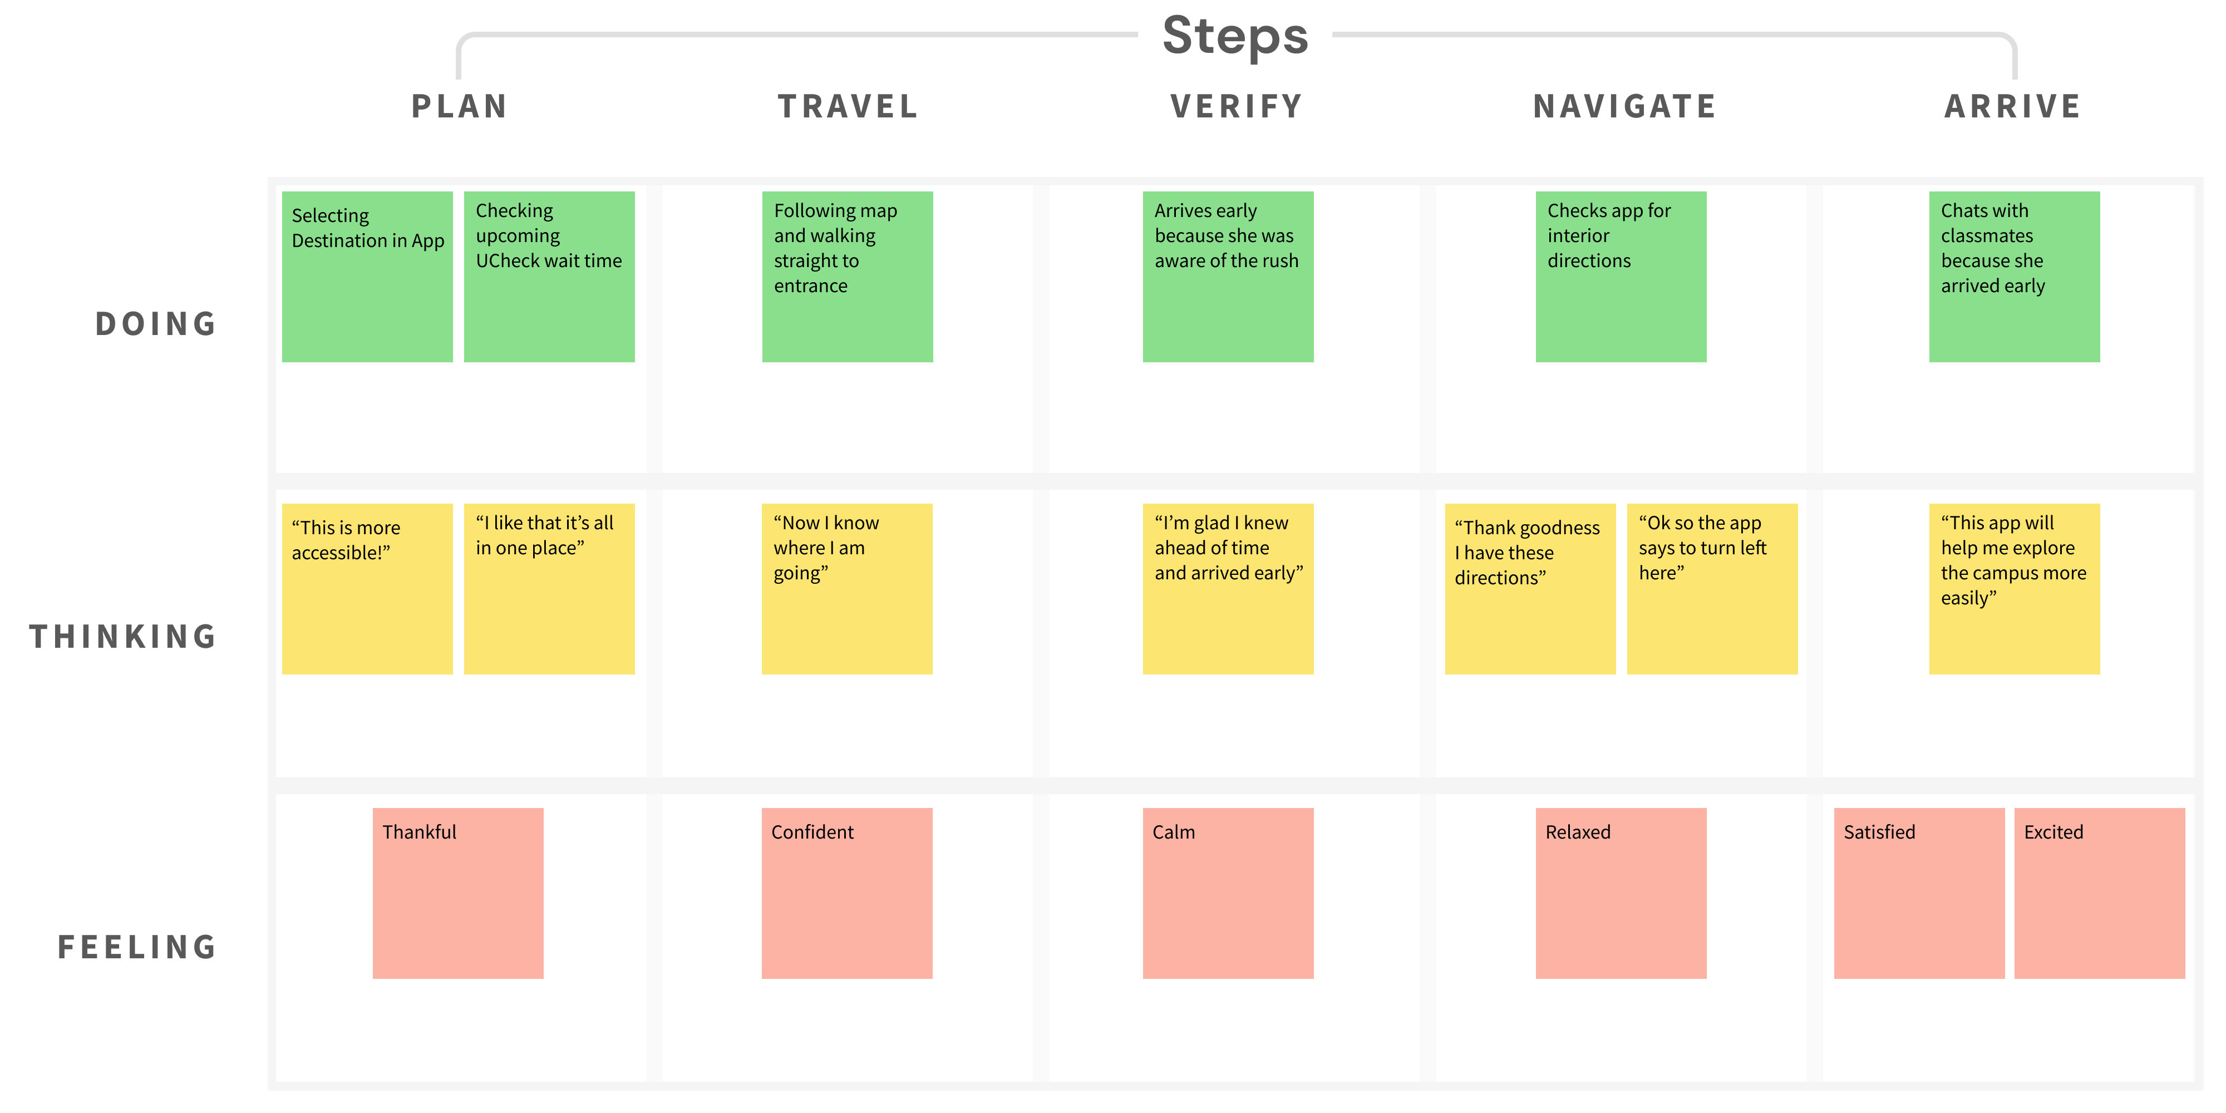Select the "This is more accessible!" yellow note
2226x1113 pixels.
(367, 588)
